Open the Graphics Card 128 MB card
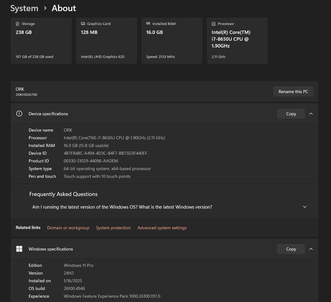331x302 pixels. pos(106,41)
